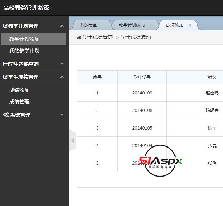Click the name 张明
The width and height of the screenshot is (223, 206).
[x=212, y=163]
